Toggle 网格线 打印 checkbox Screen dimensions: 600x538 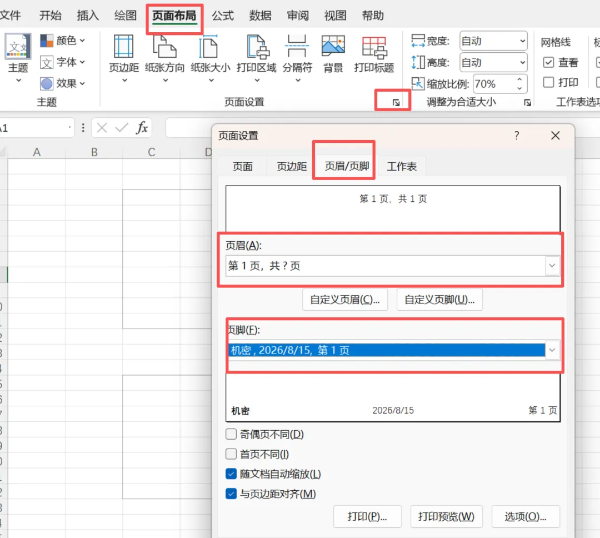pos(548,82)
